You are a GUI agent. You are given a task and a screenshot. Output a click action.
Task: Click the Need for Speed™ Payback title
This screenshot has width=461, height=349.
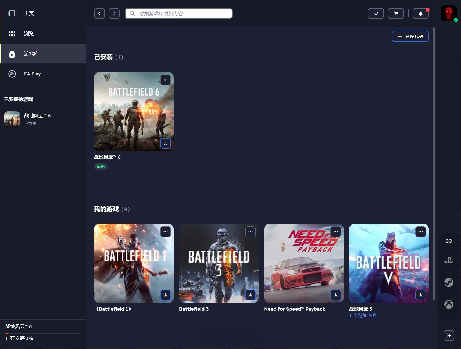pos(295,309)
